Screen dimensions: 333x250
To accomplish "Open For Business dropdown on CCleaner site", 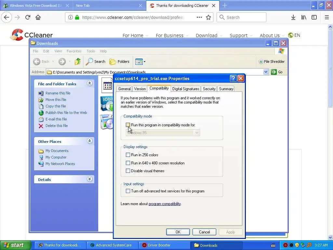I will (x=172, y=35).
